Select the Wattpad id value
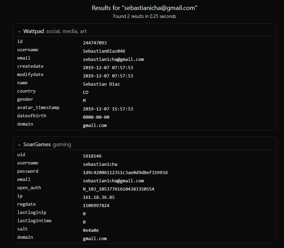The height and width of the screenshot is (248, 284). [x=95, y=43]
